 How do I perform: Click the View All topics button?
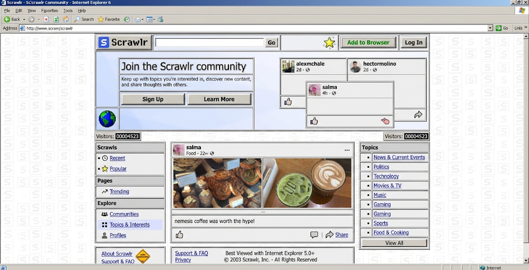pyautogui.click(x=394, y=243)
